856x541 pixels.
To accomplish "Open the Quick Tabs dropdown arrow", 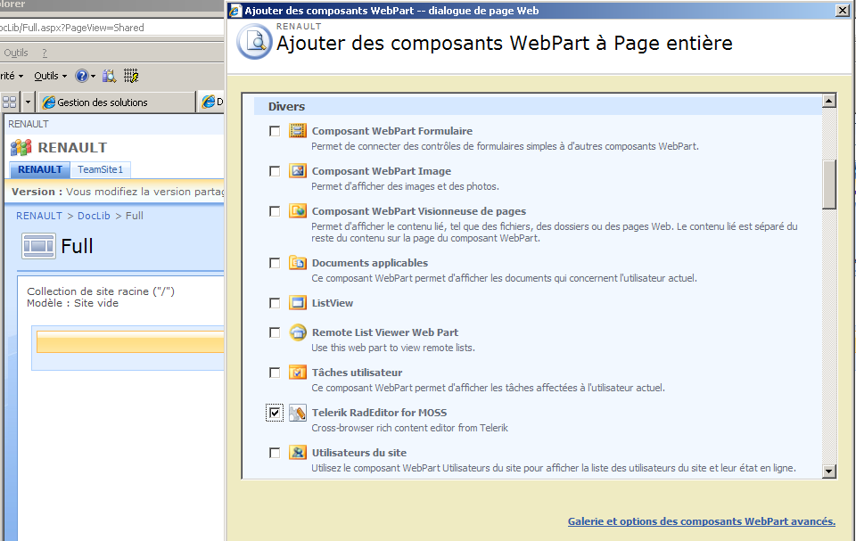I will (28, 102).
